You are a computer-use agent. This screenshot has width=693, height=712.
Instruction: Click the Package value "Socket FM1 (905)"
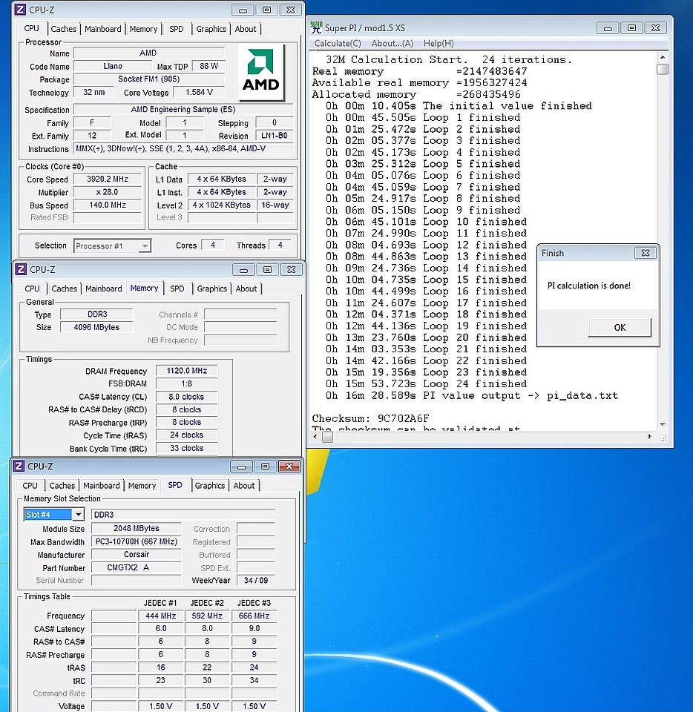point(149,79)
